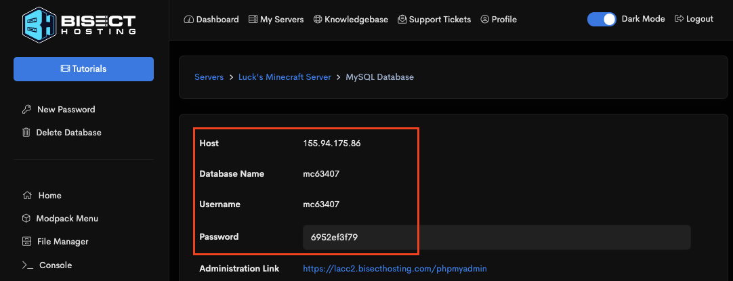The height and width of the screenshot is (281, 733).
Task: Click the cube icon beside Modpack Menu
Action: point(26,219)
